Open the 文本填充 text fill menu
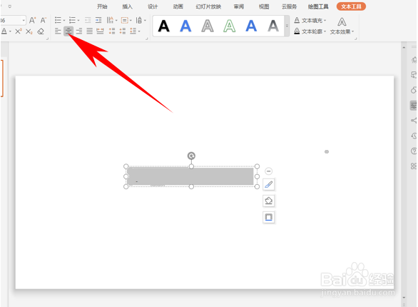The width and height of the screenshot is (418, 307). (x=310, y=20)
